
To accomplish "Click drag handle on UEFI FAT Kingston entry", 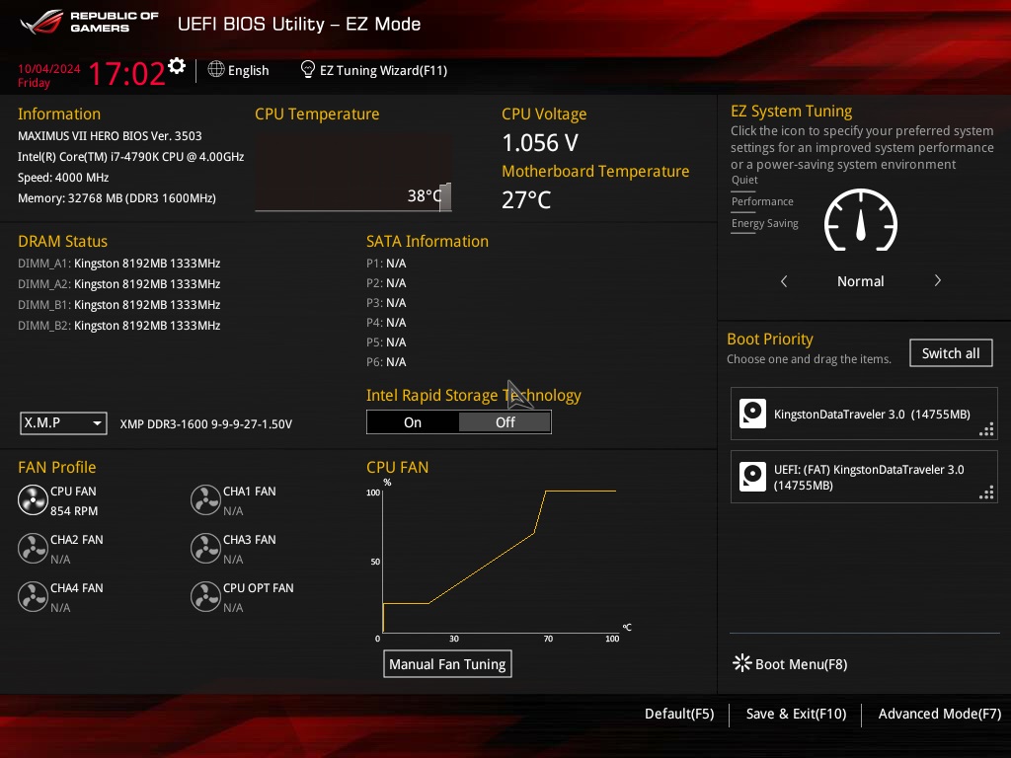I will pos(986,493).
